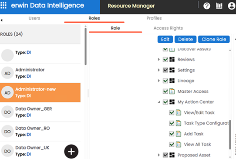Click the Master Access document icon

point(172,91)
